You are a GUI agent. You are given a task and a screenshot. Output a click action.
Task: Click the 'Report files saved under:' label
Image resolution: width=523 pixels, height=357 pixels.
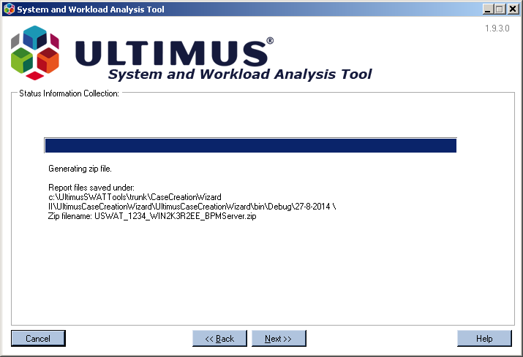tap(91, 188)
